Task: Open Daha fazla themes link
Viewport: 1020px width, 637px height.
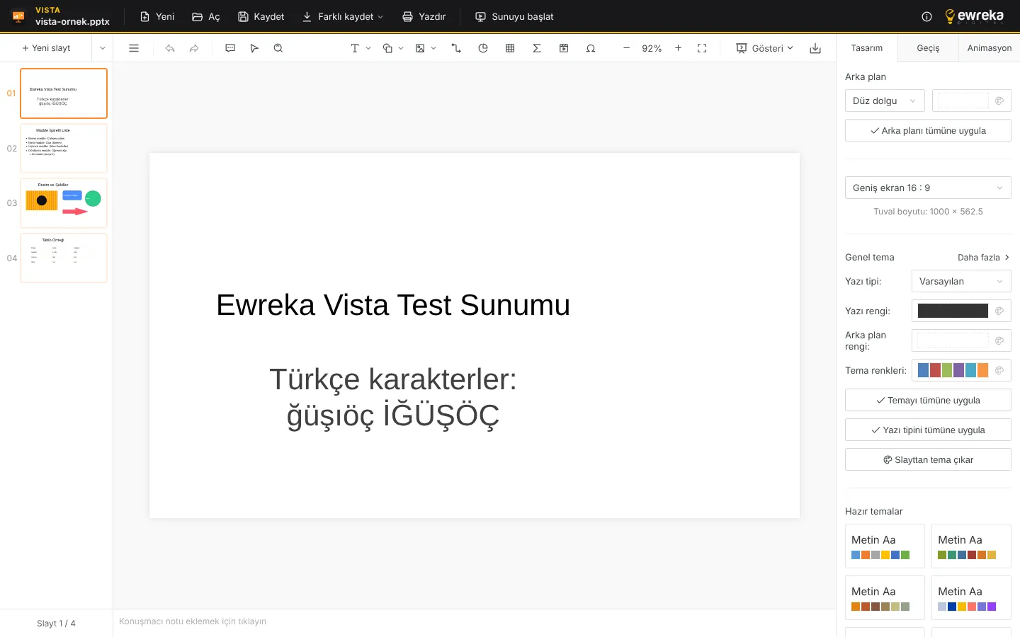Action: (983, 257)
